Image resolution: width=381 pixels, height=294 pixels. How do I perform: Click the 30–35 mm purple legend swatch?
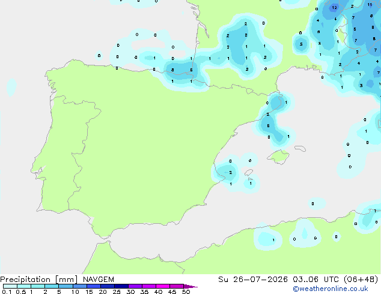click(135, 286)
